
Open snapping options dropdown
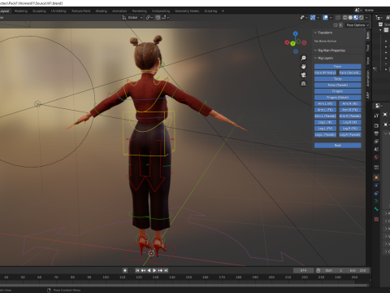[166, 18]
